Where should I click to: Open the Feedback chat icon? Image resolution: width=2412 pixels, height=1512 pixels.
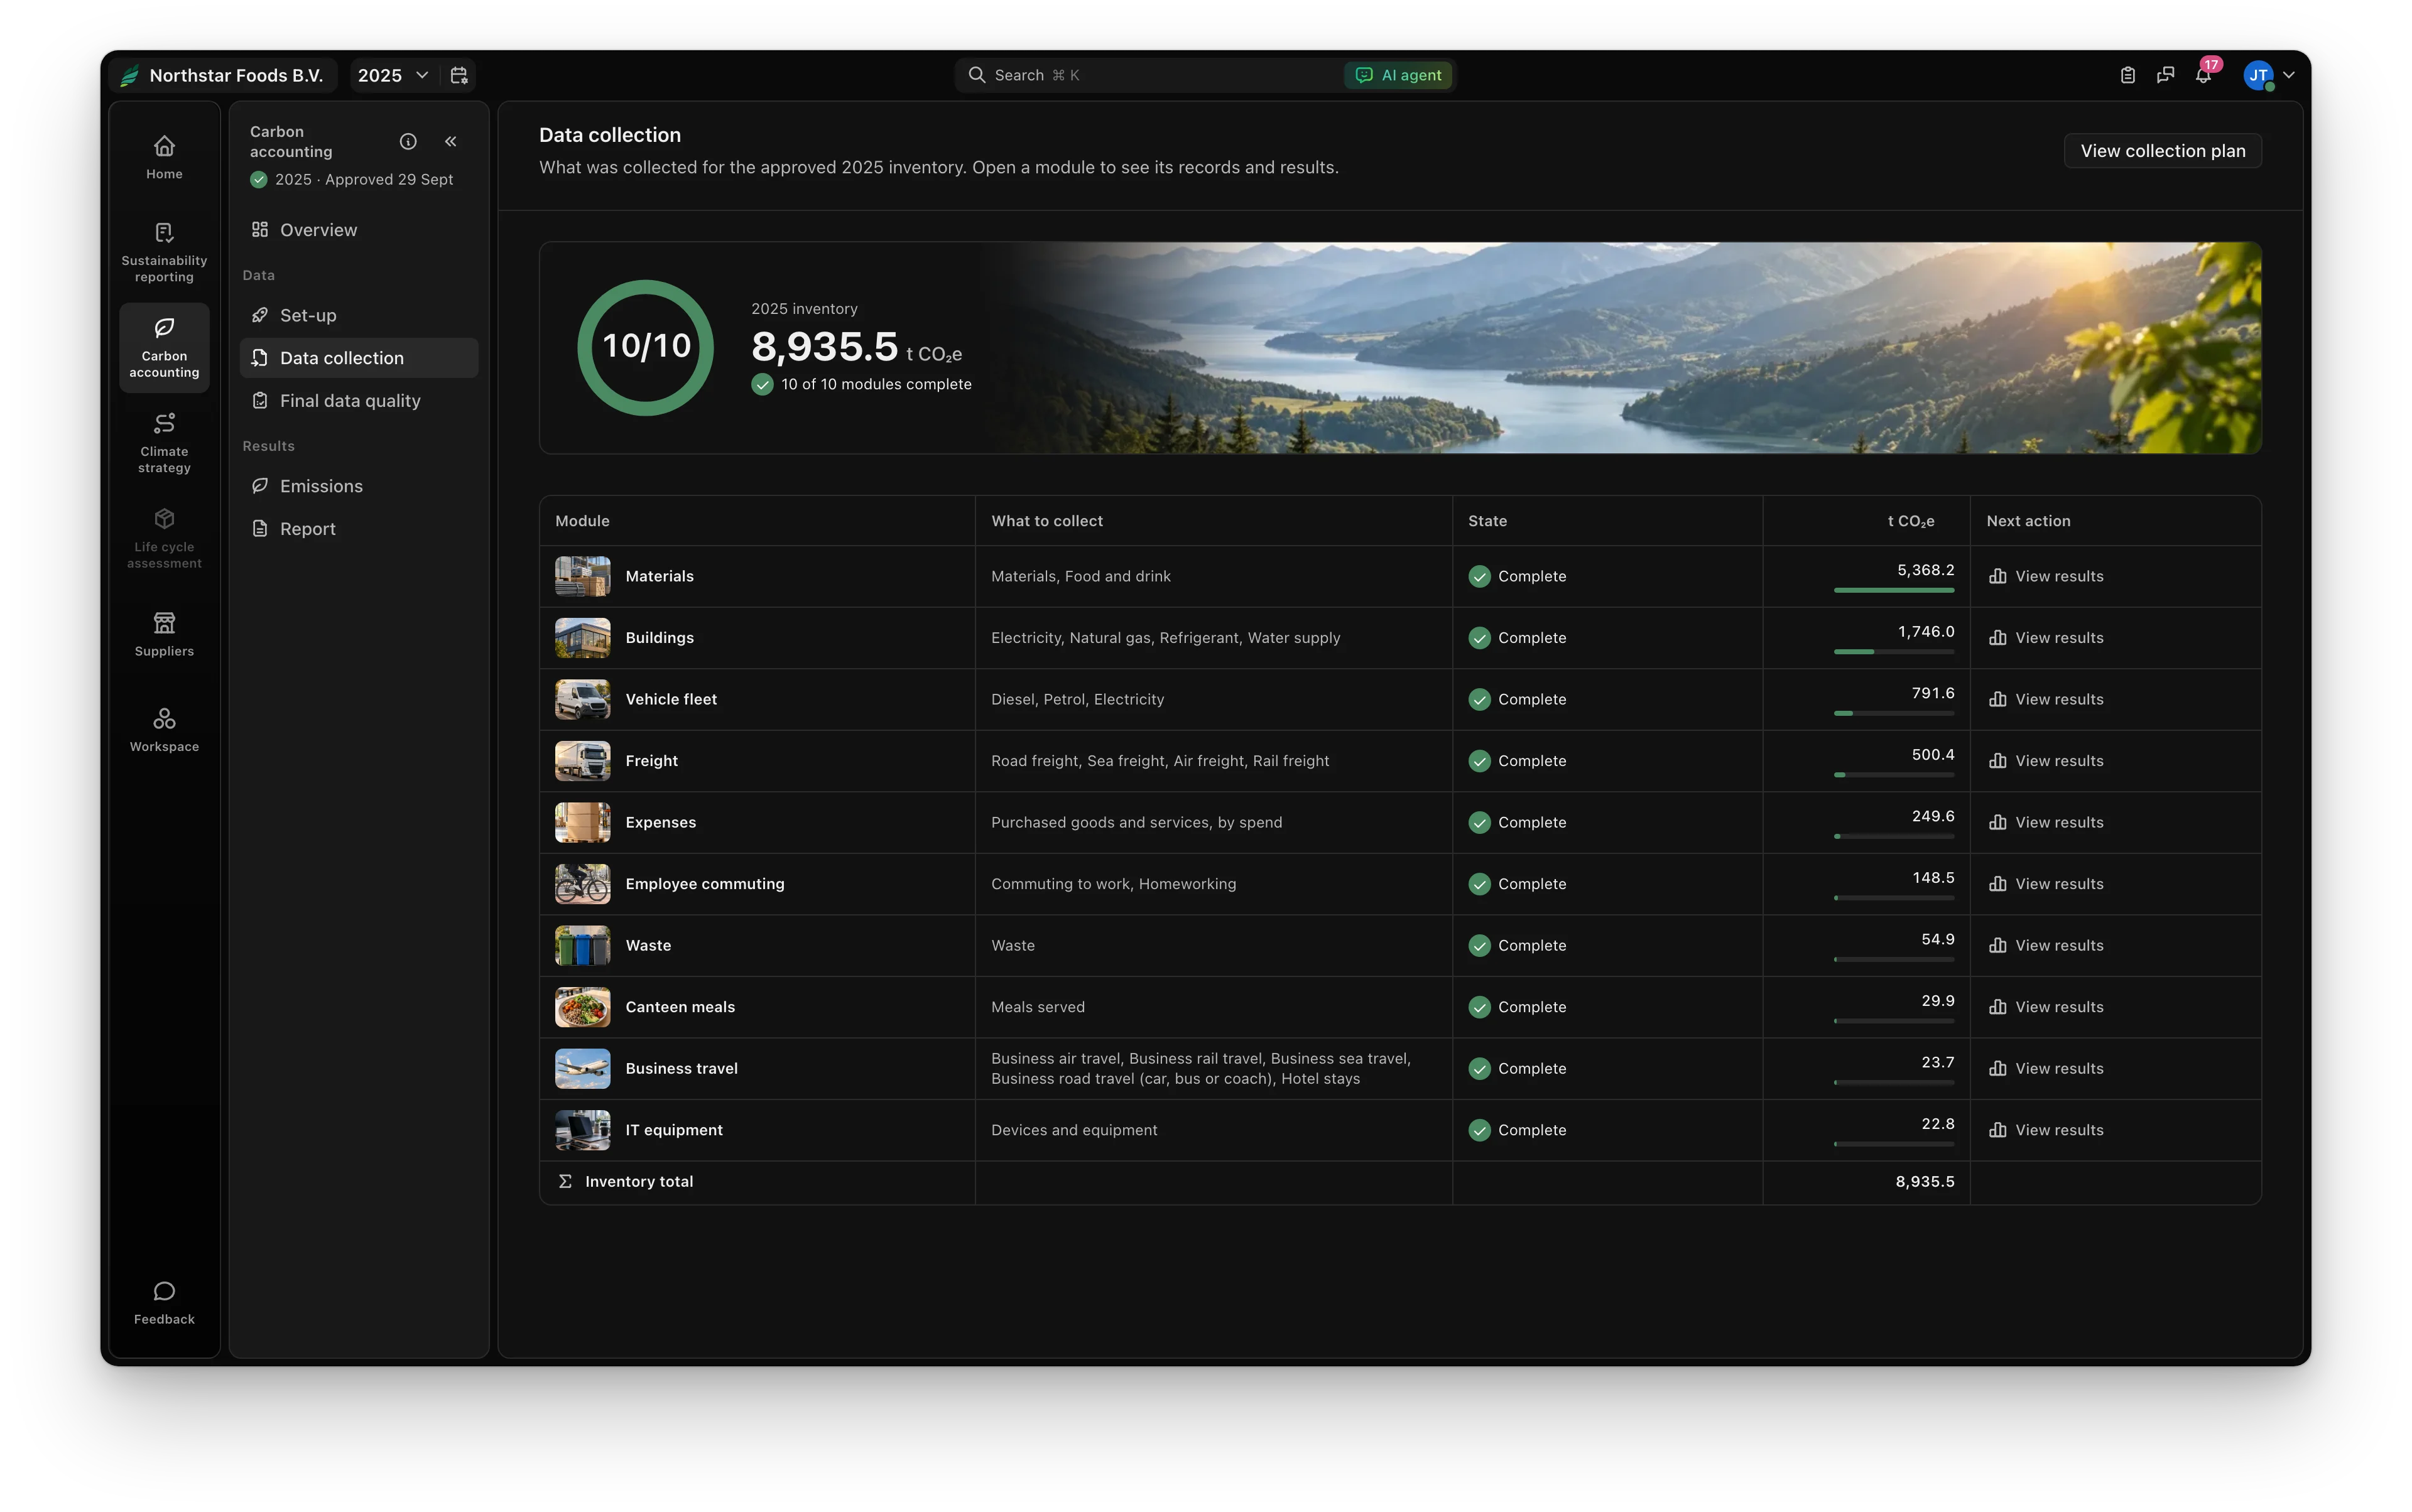tap(164, 1303)
